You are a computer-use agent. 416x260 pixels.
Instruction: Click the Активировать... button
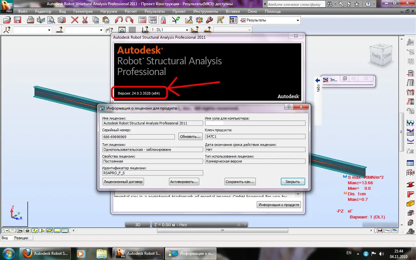coord(184,182)
